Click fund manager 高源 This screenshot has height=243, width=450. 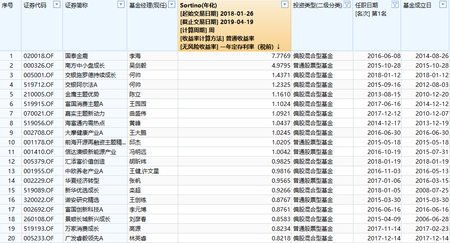pos(135,229)
